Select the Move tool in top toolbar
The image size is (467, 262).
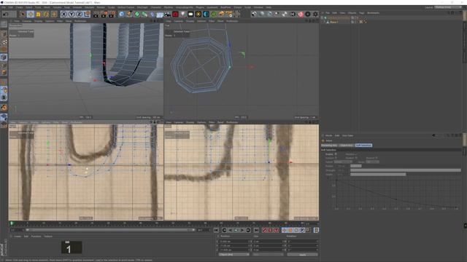[x=31, y=14]
